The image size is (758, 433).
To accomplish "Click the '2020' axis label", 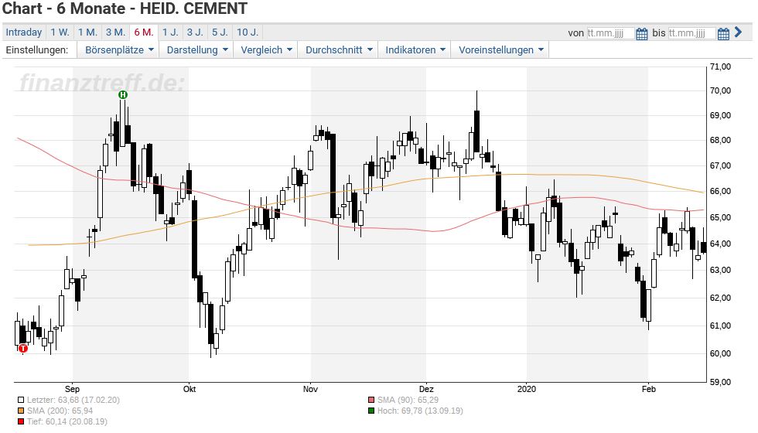I will click(x=527, y=389).
